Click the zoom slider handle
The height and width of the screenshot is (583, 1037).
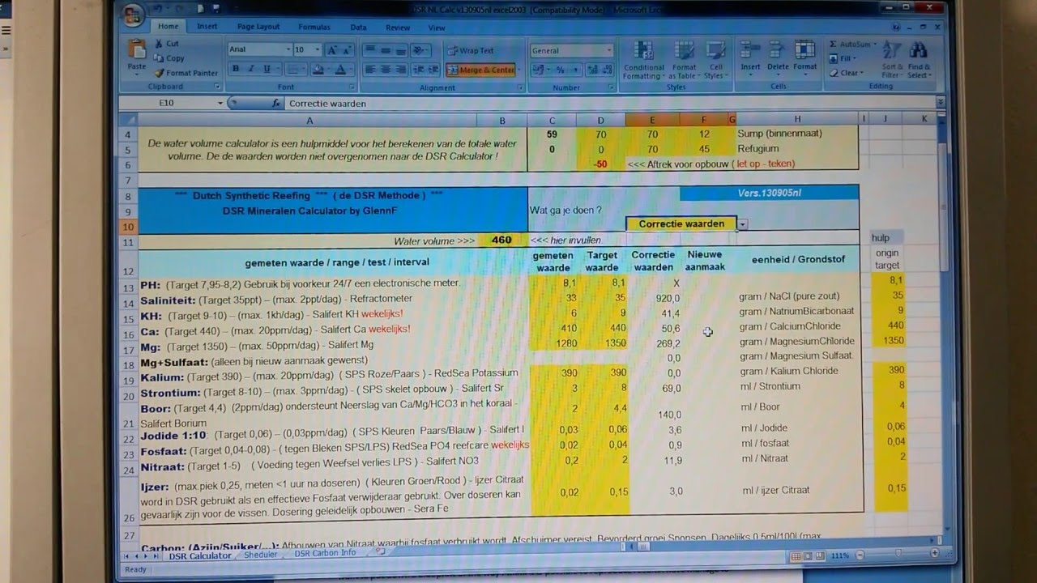[x=899, y=555]
